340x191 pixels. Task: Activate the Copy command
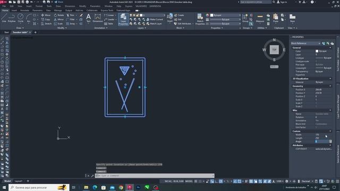tap(46, 20)
